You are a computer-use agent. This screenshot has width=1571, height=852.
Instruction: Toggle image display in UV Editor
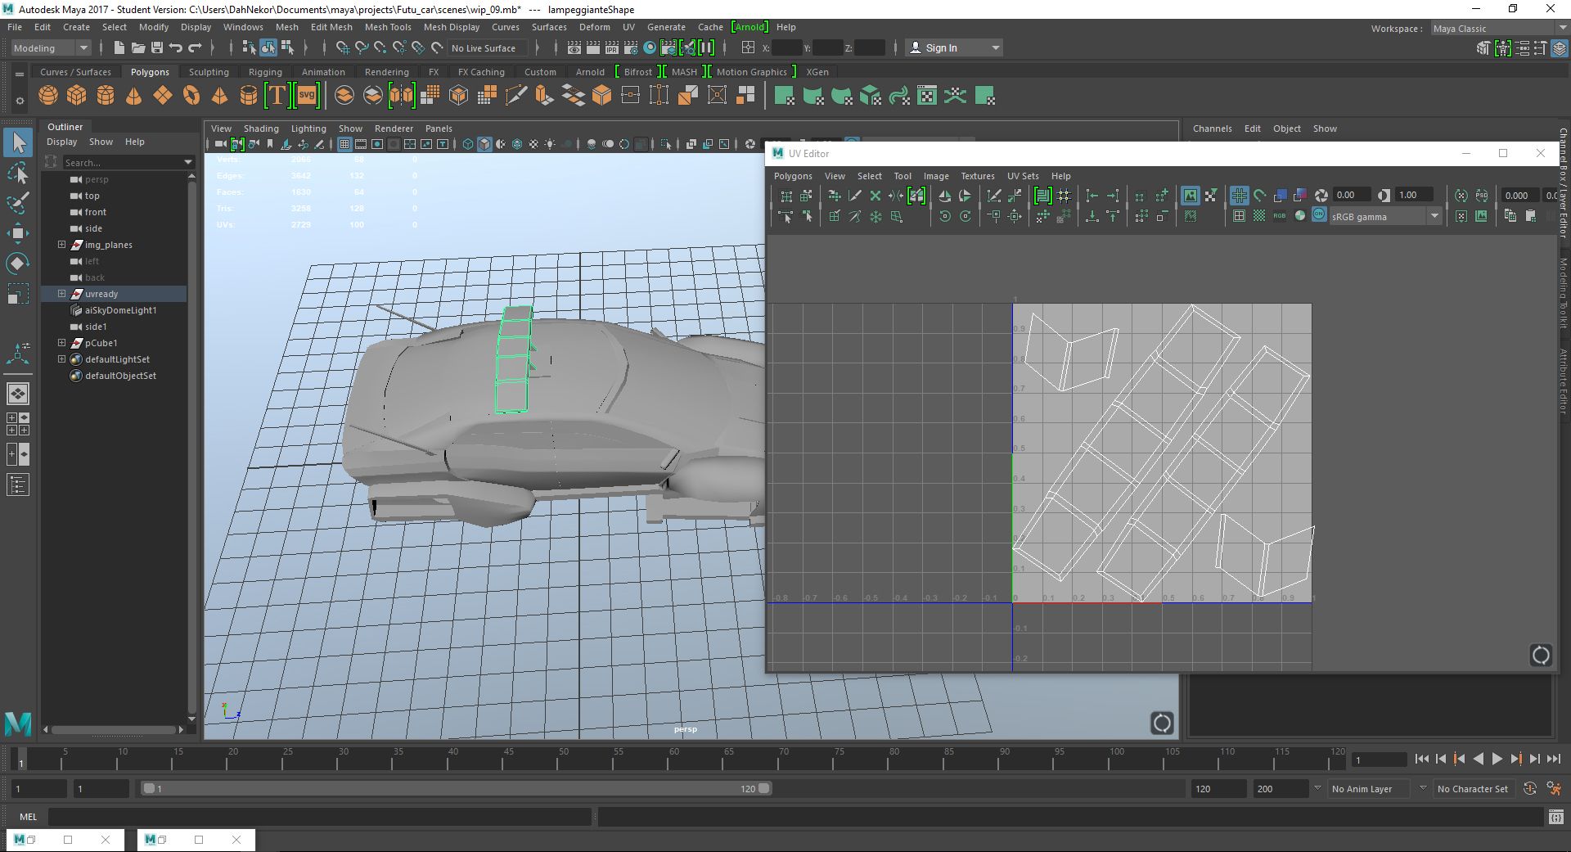(1190, 196)
